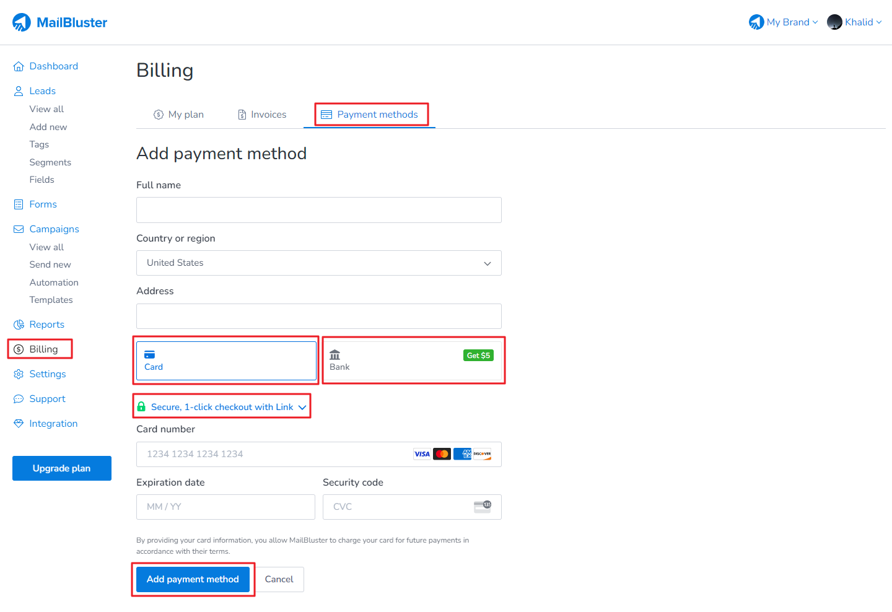
Task: Expand the My Brand dropdown
Action: tap(783, 22)
